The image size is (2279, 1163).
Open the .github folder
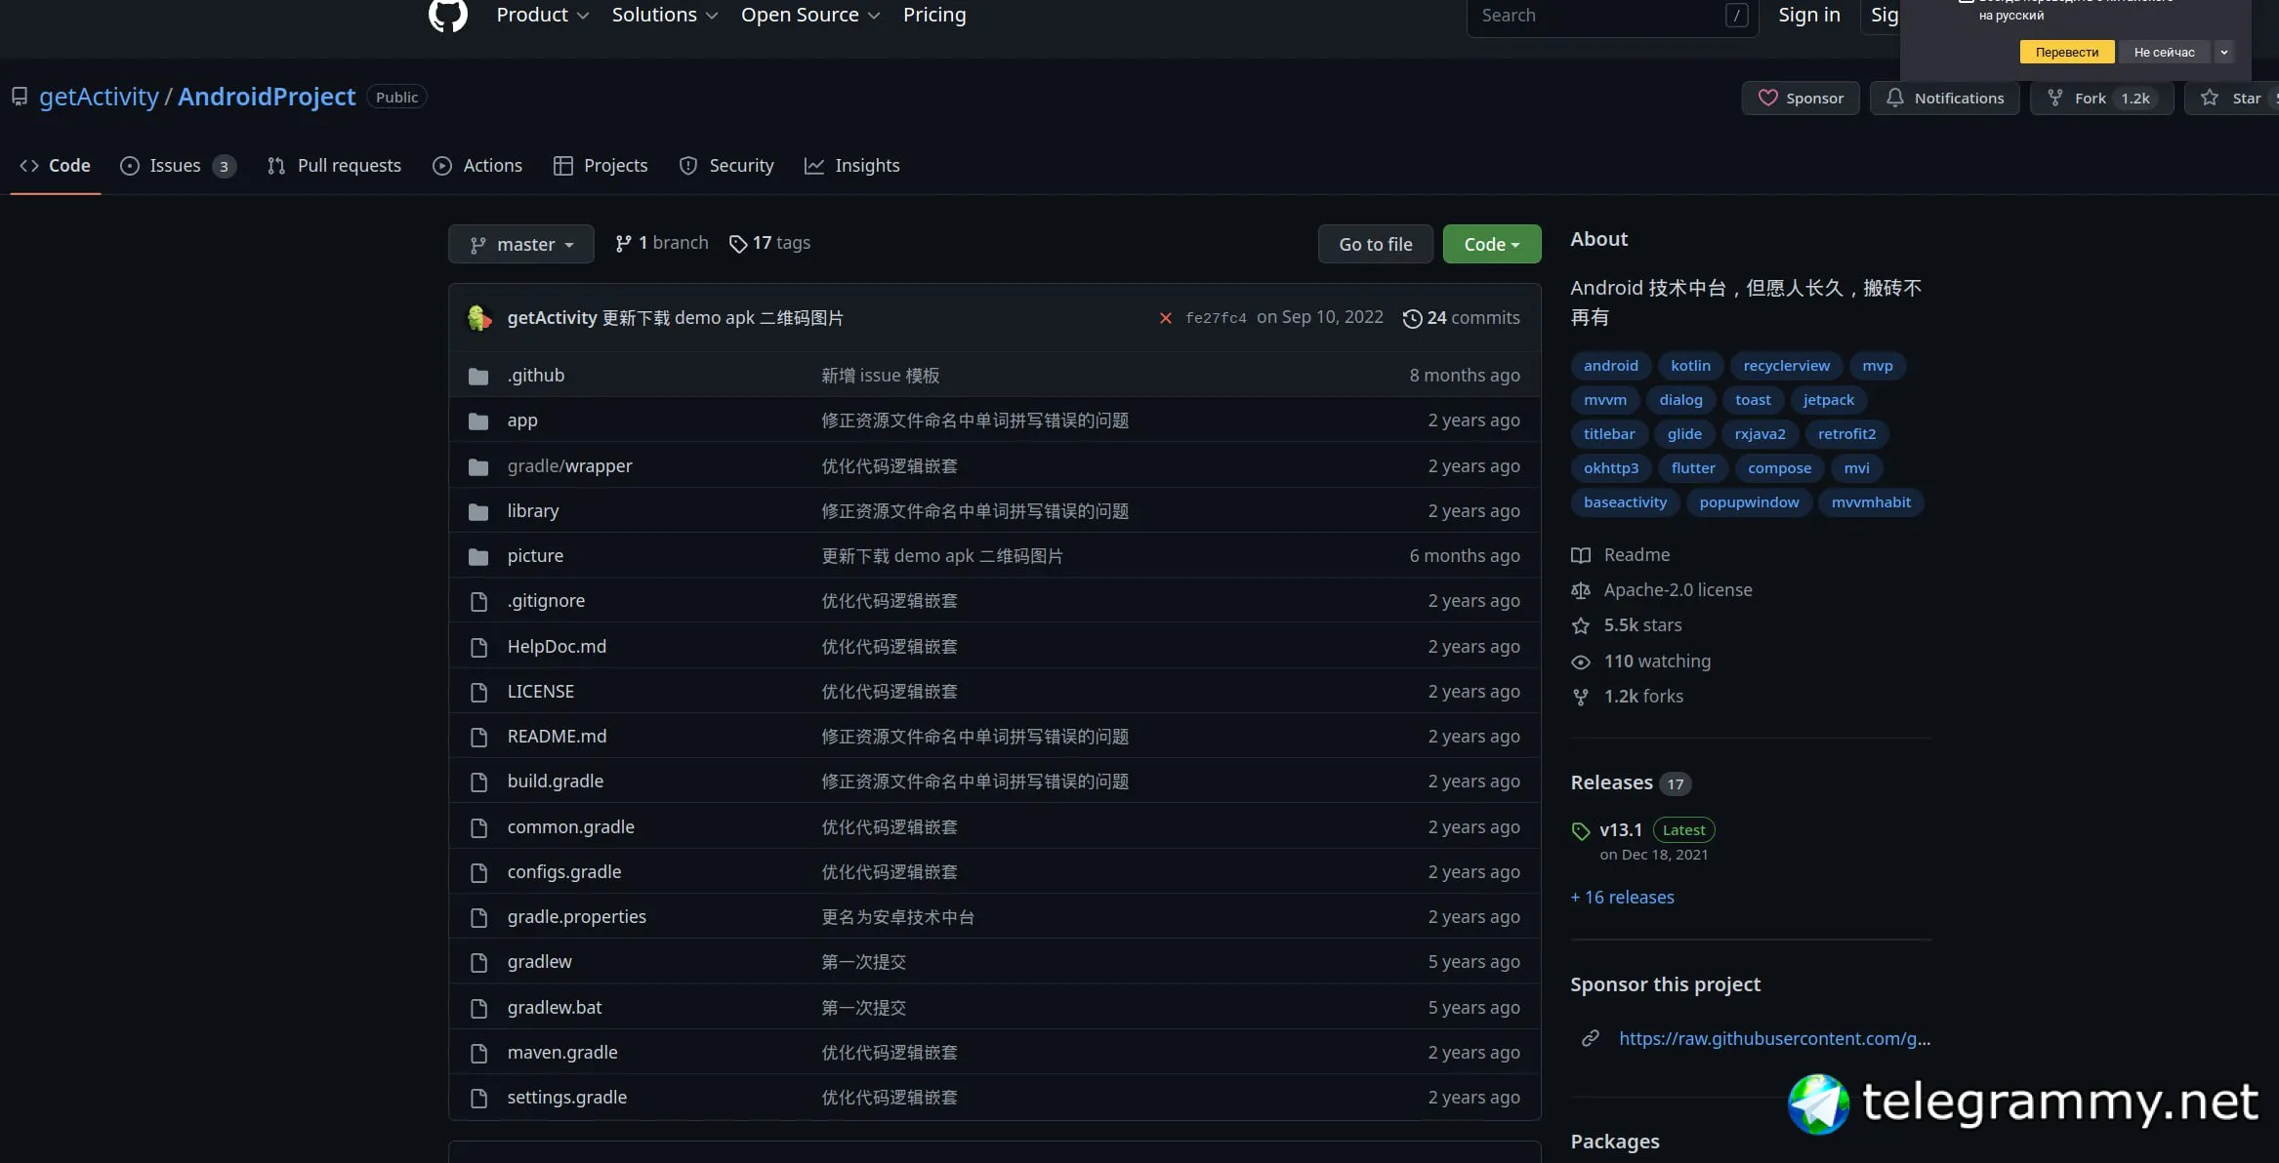coord(535,376)
